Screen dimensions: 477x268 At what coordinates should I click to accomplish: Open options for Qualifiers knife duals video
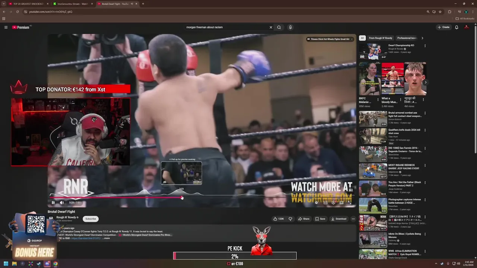click(425, 130)
